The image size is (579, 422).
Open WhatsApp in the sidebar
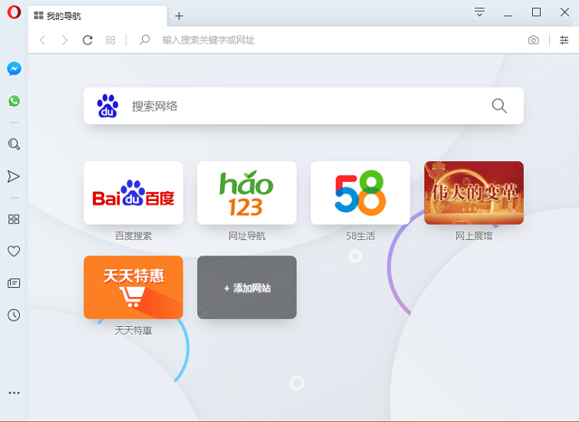tap(14, 101)
